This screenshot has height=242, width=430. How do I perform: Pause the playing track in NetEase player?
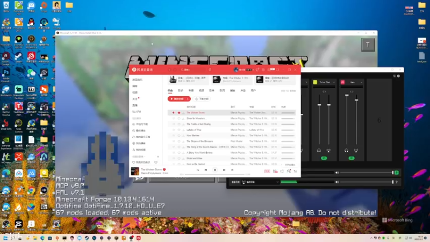pos(215,170)
